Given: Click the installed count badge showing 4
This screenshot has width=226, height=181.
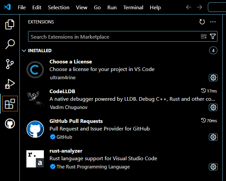Looking at the screenshot, I should [213, 51].
